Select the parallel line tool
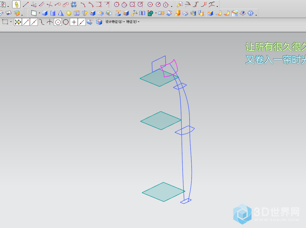Screen dimensions: 306x228 (x=41, y=4)
